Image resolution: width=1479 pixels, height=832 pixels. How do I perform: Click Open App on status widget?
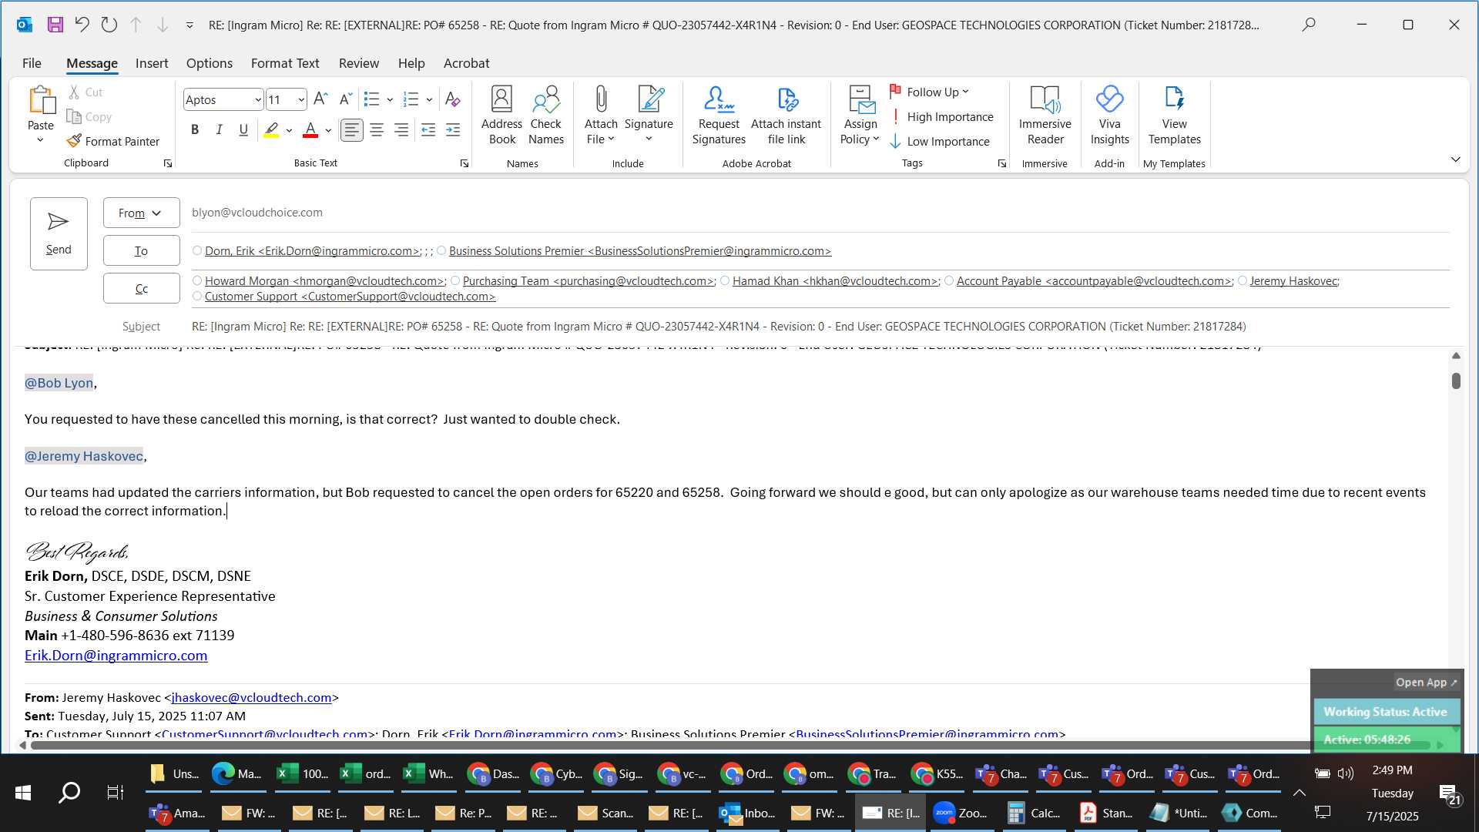coord(1426,683)
